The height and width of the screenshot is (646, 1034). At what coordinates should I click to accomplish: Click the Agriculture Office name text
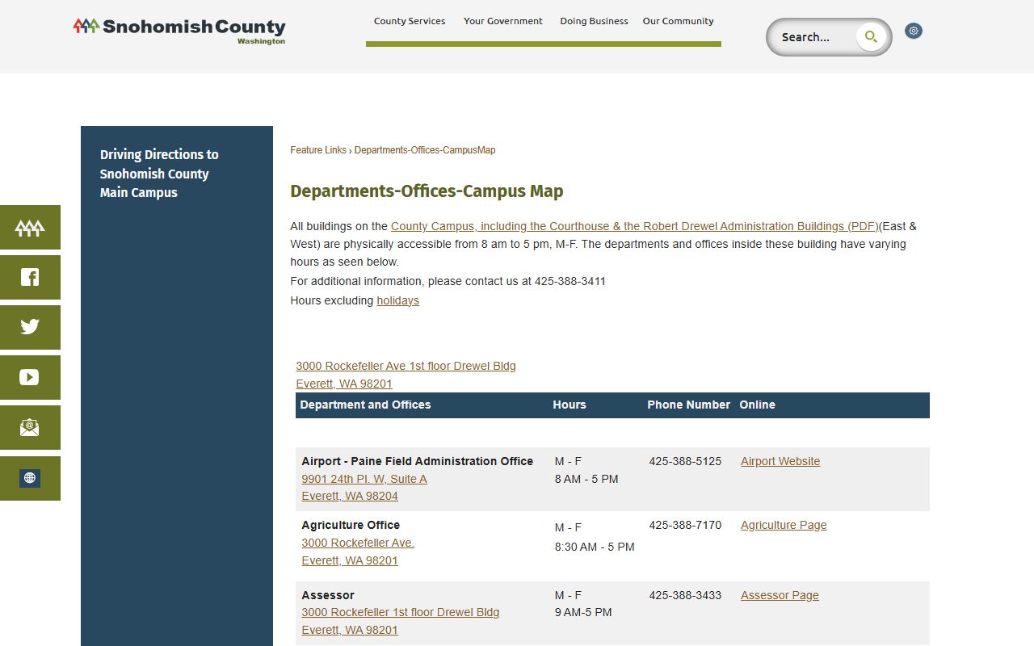pos(351,525)
